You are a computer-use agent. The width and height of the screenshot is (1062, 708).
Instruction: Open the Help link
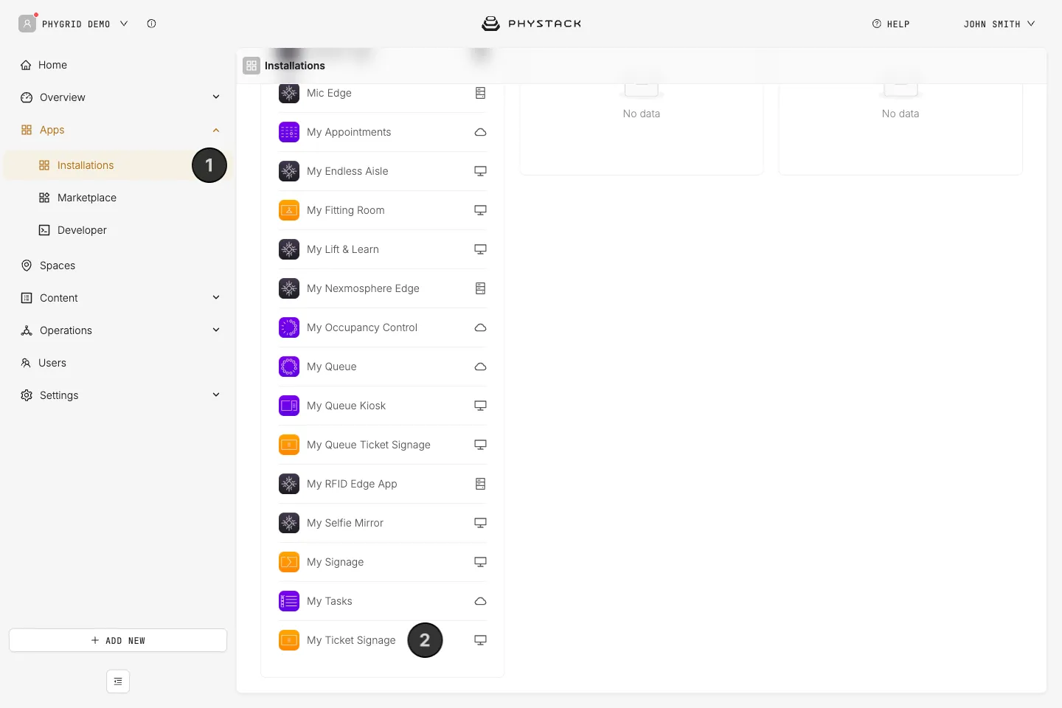point(891,24)
